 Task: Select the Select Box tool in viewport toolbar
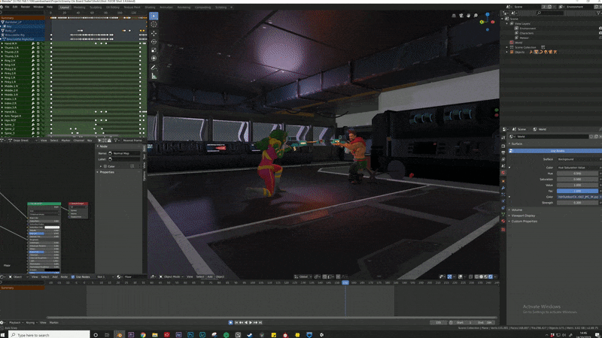point(154,16)
